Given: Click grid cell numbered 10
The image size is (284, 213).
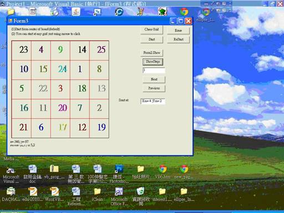Looking at the screenshot, I should click(x=22, y=70).
